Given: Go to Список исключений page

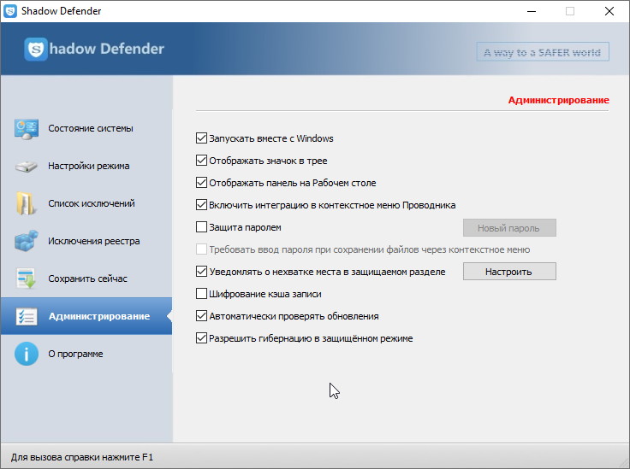Looking at the screenshot, I should 86,203.
